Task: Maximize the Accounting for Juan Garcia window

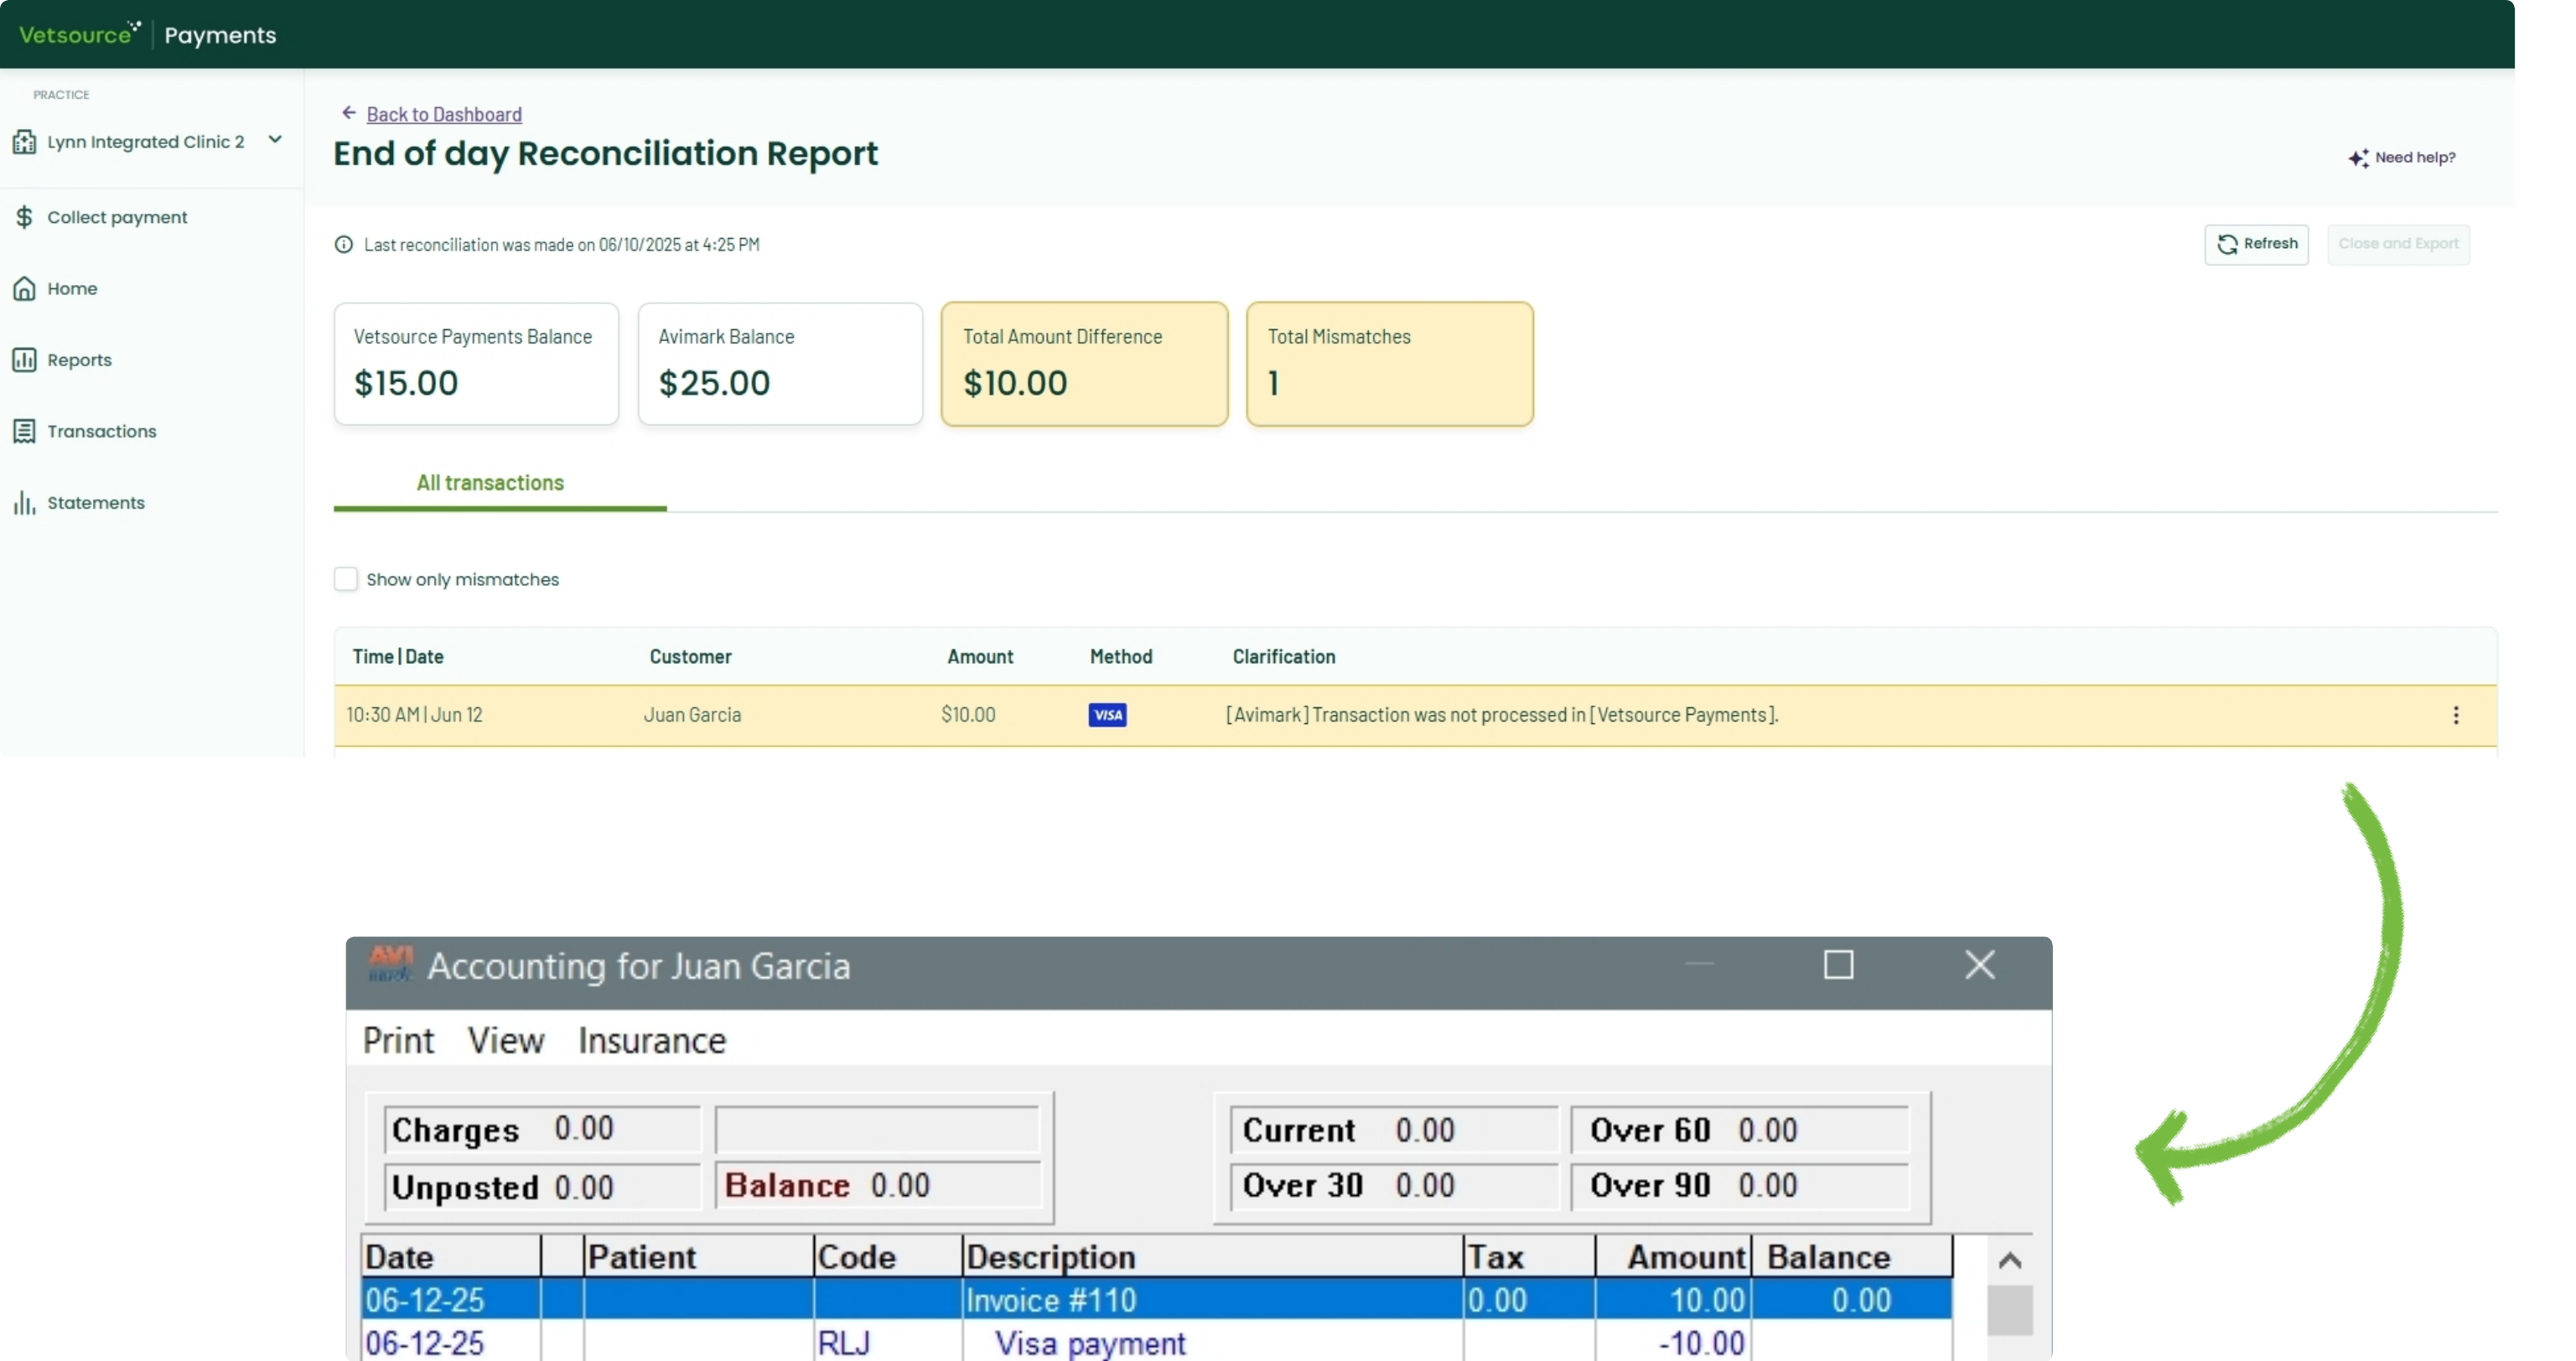Action: (x=1838, y=965)
